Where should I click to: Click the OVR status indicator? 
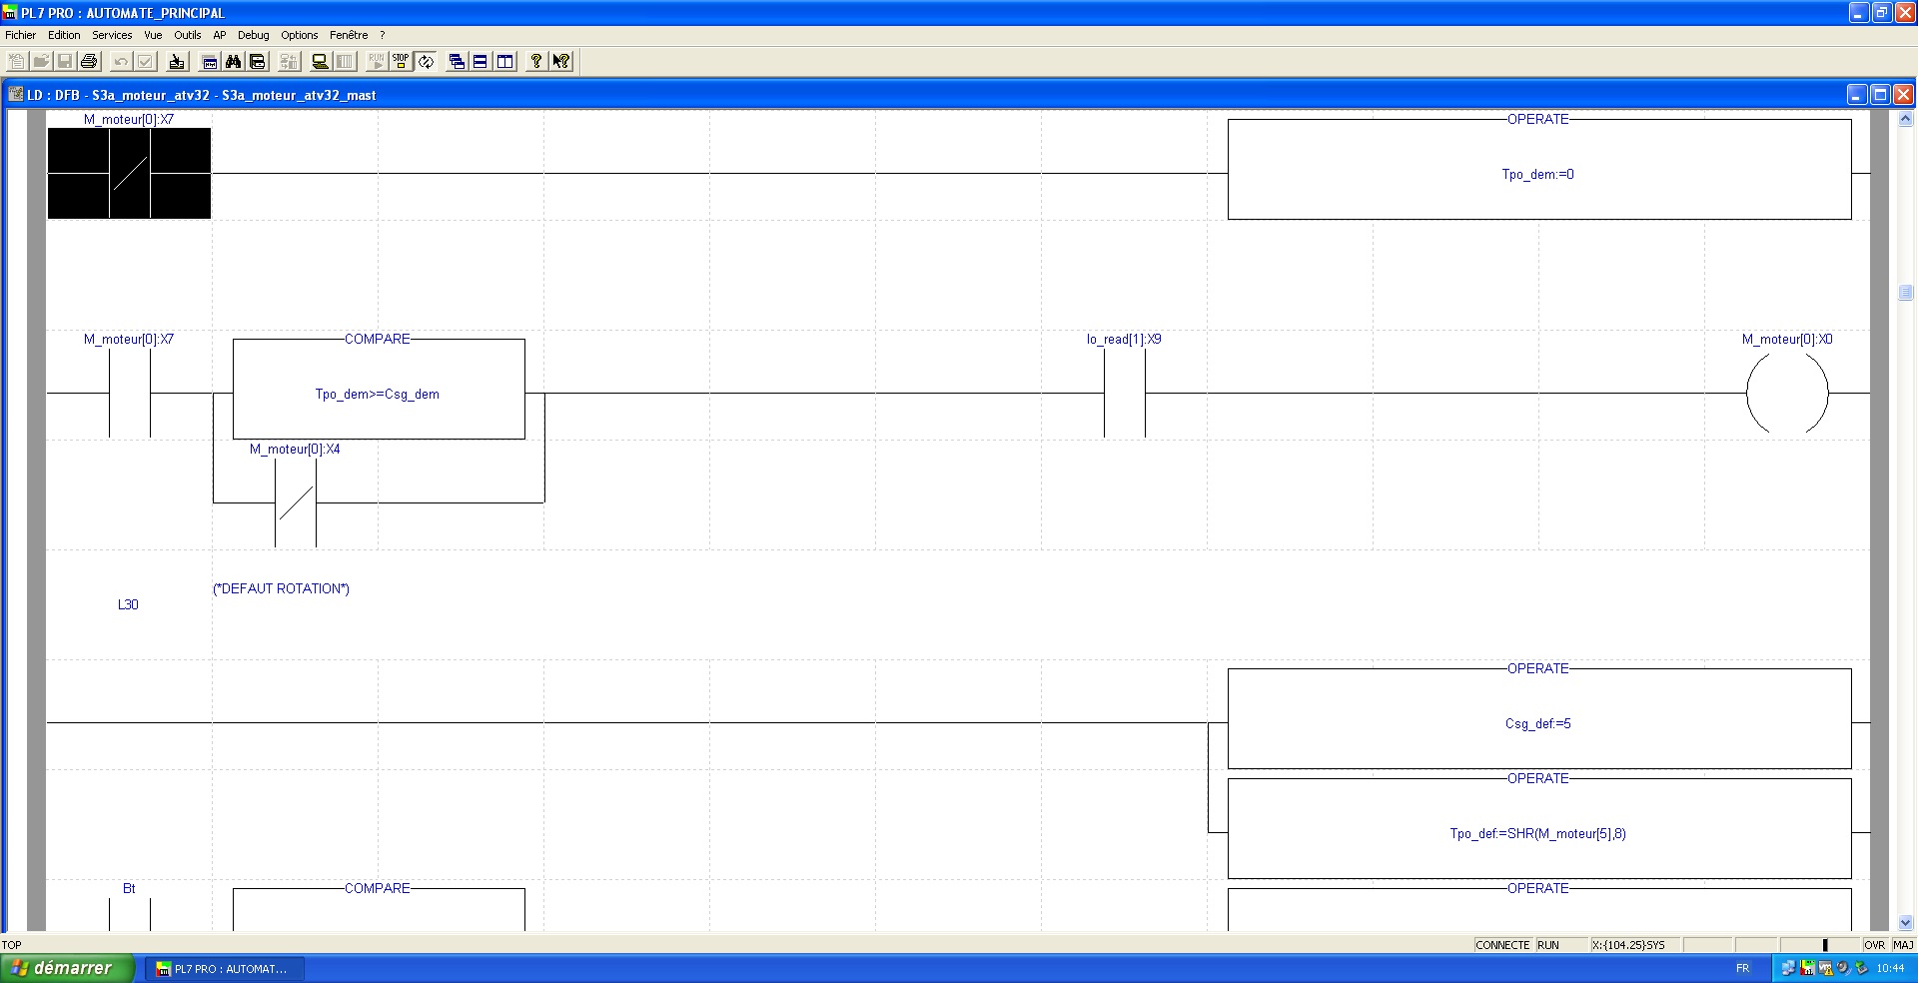(x=1875, y=945)
